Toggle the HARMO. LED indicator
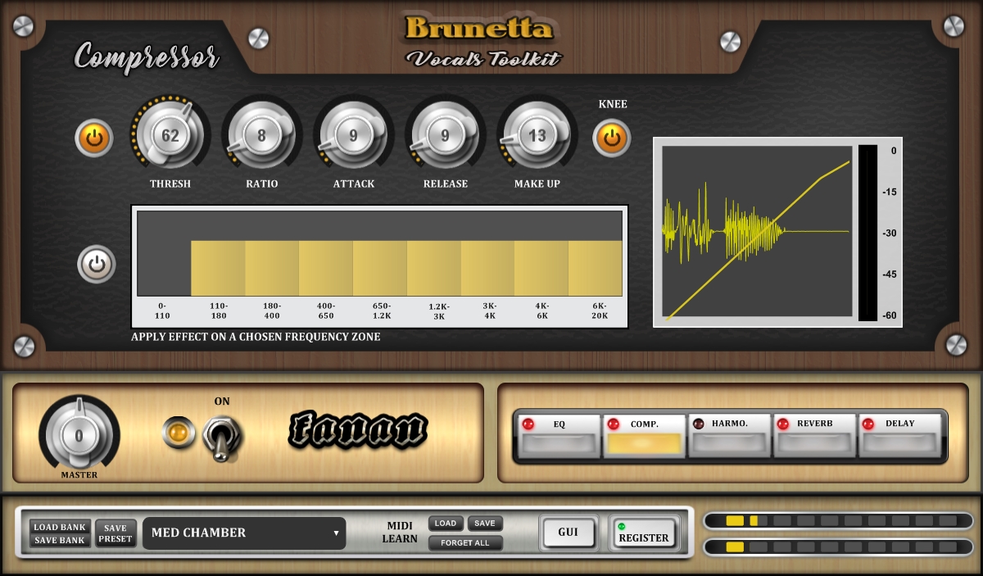Viewport: 983px width, 576px height. click(698, 424)
